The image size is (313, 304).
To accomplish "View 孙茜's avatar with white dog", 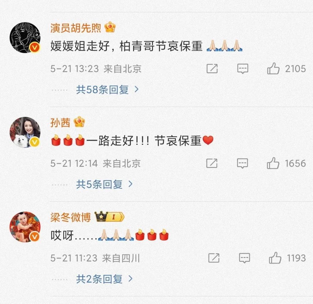I will click(x=25, y=132).
